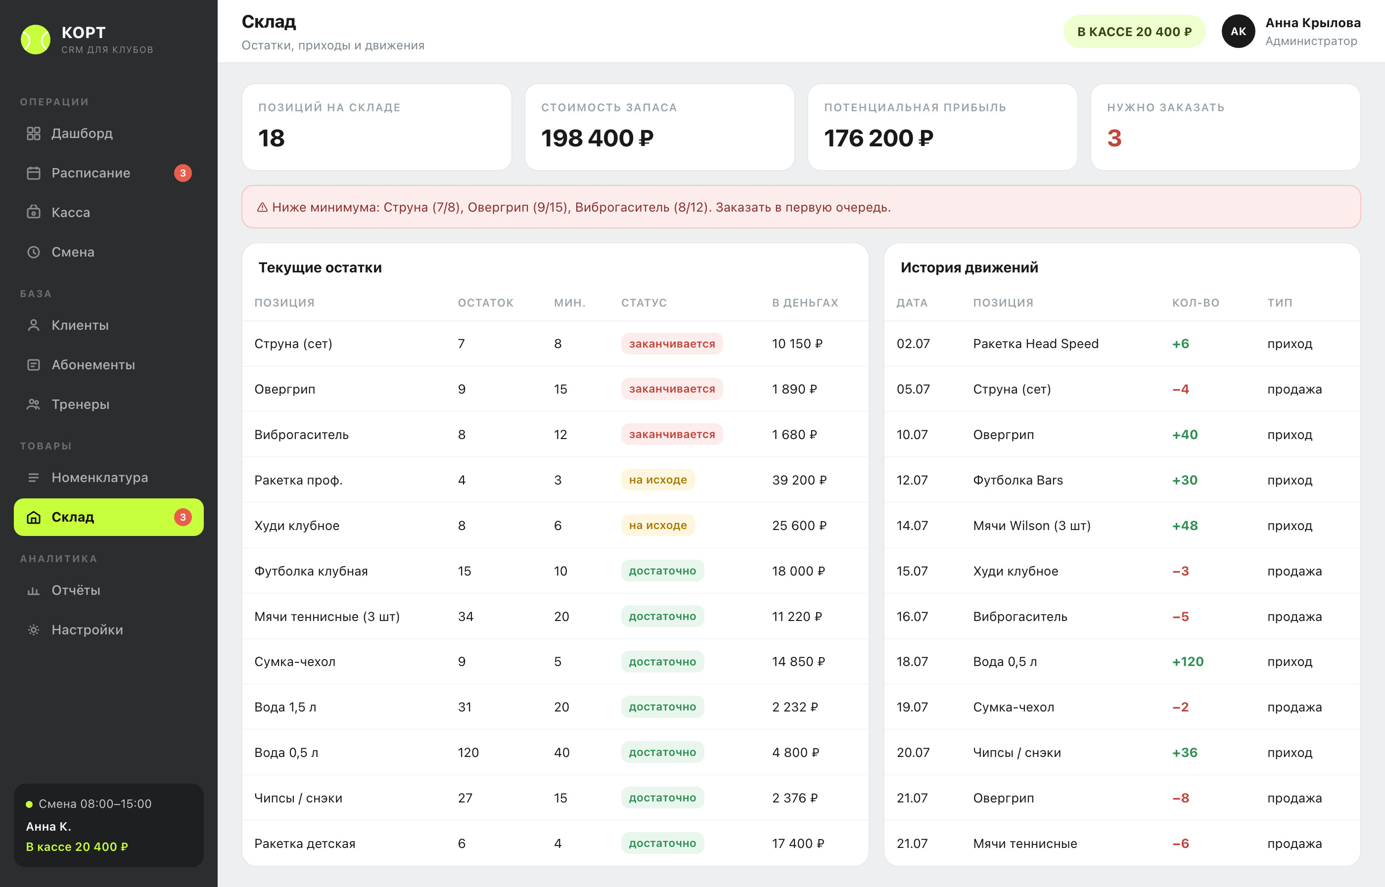
Task: Click the Клиенты person icon
Action: [34, 325]
